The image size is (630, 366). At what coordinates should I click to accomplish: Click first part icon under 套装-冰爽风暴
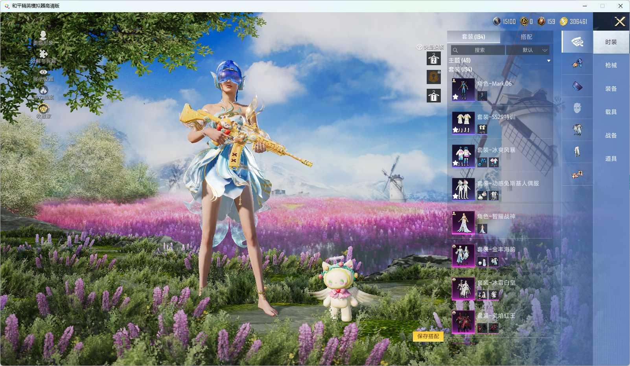482,162
